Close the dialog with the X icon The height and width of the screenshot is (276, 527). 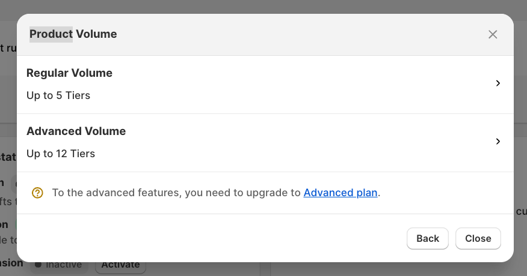point(493,34)
